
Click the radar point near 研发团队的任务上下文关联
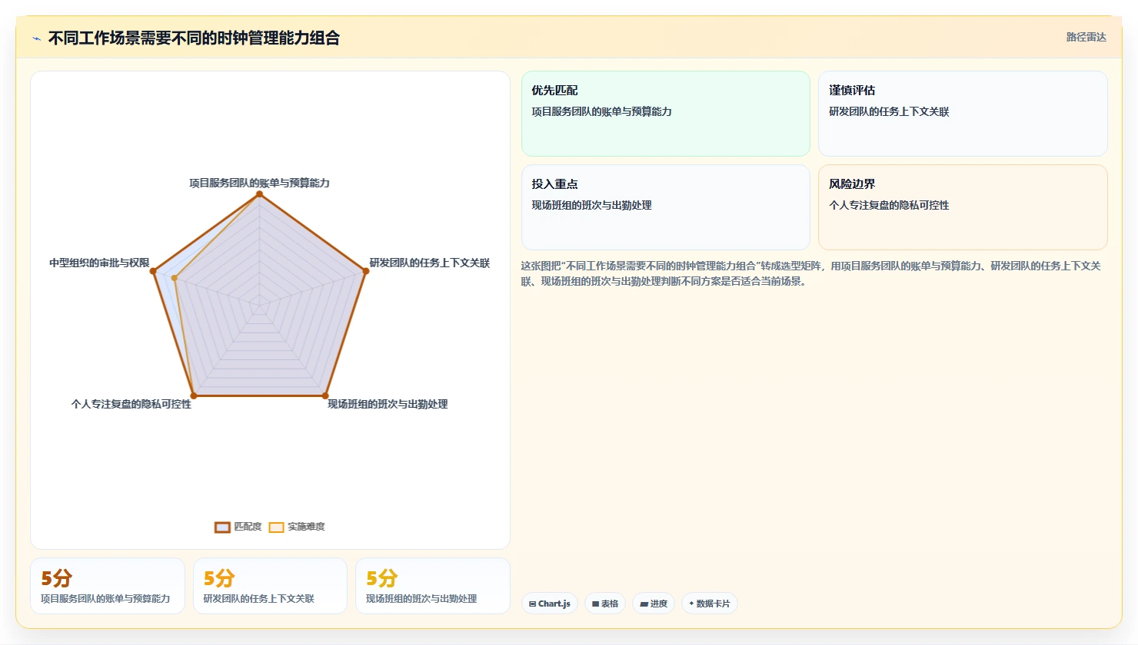pyautogui.click(x=365, y=271)
